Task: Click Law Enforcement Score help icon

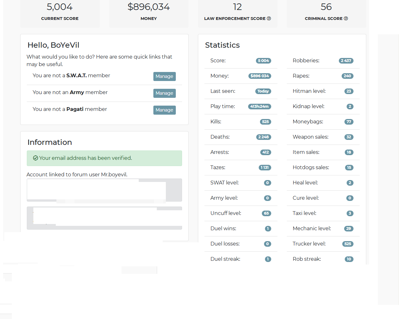Action: coord(269,18)
